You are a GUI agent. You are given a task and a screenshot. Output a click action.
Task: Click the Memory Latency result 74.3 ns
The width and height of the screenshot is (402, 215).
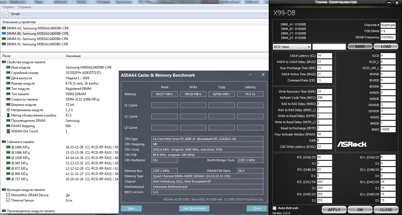click(x=250, y=94)
